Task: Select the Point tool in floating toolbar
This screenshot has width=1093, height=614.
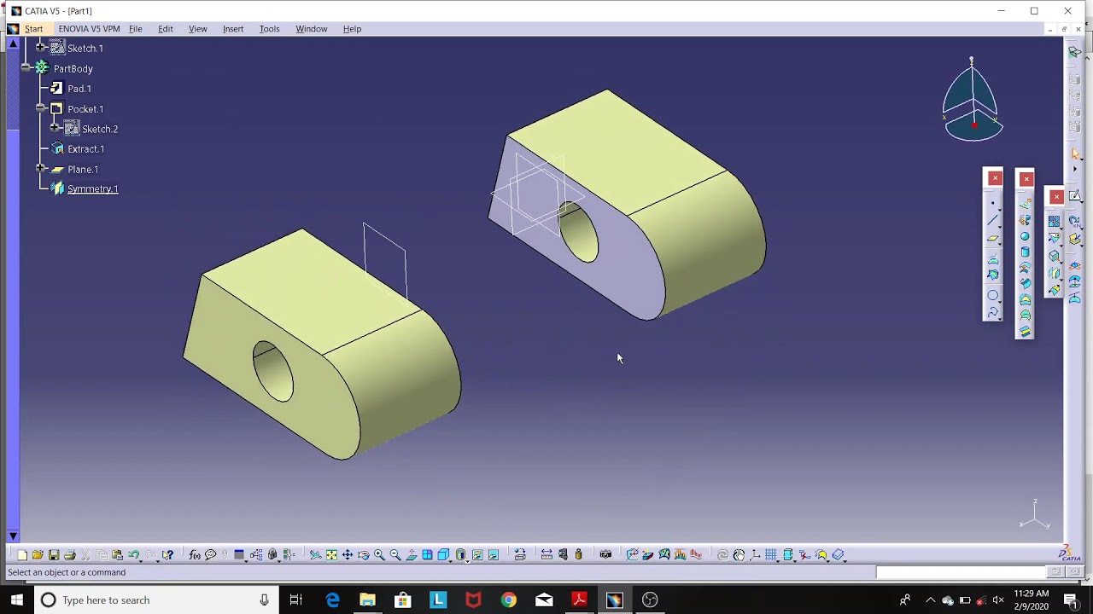Action: [x=993, y=205]
